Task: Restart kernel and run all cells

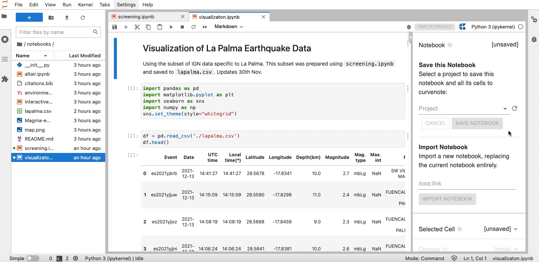Action: pyautogui.click(x=205, y=27)
